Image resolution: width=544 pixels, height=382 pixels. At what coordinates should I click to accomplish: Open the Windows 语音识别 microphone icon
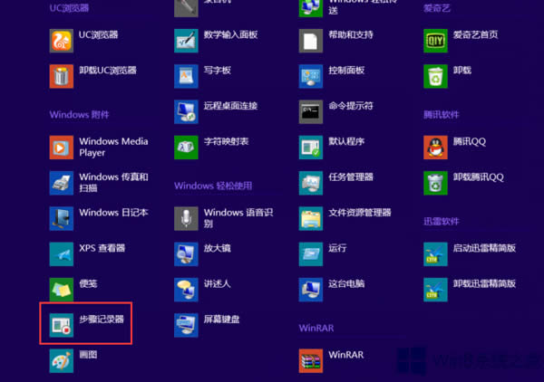[186, 218]
